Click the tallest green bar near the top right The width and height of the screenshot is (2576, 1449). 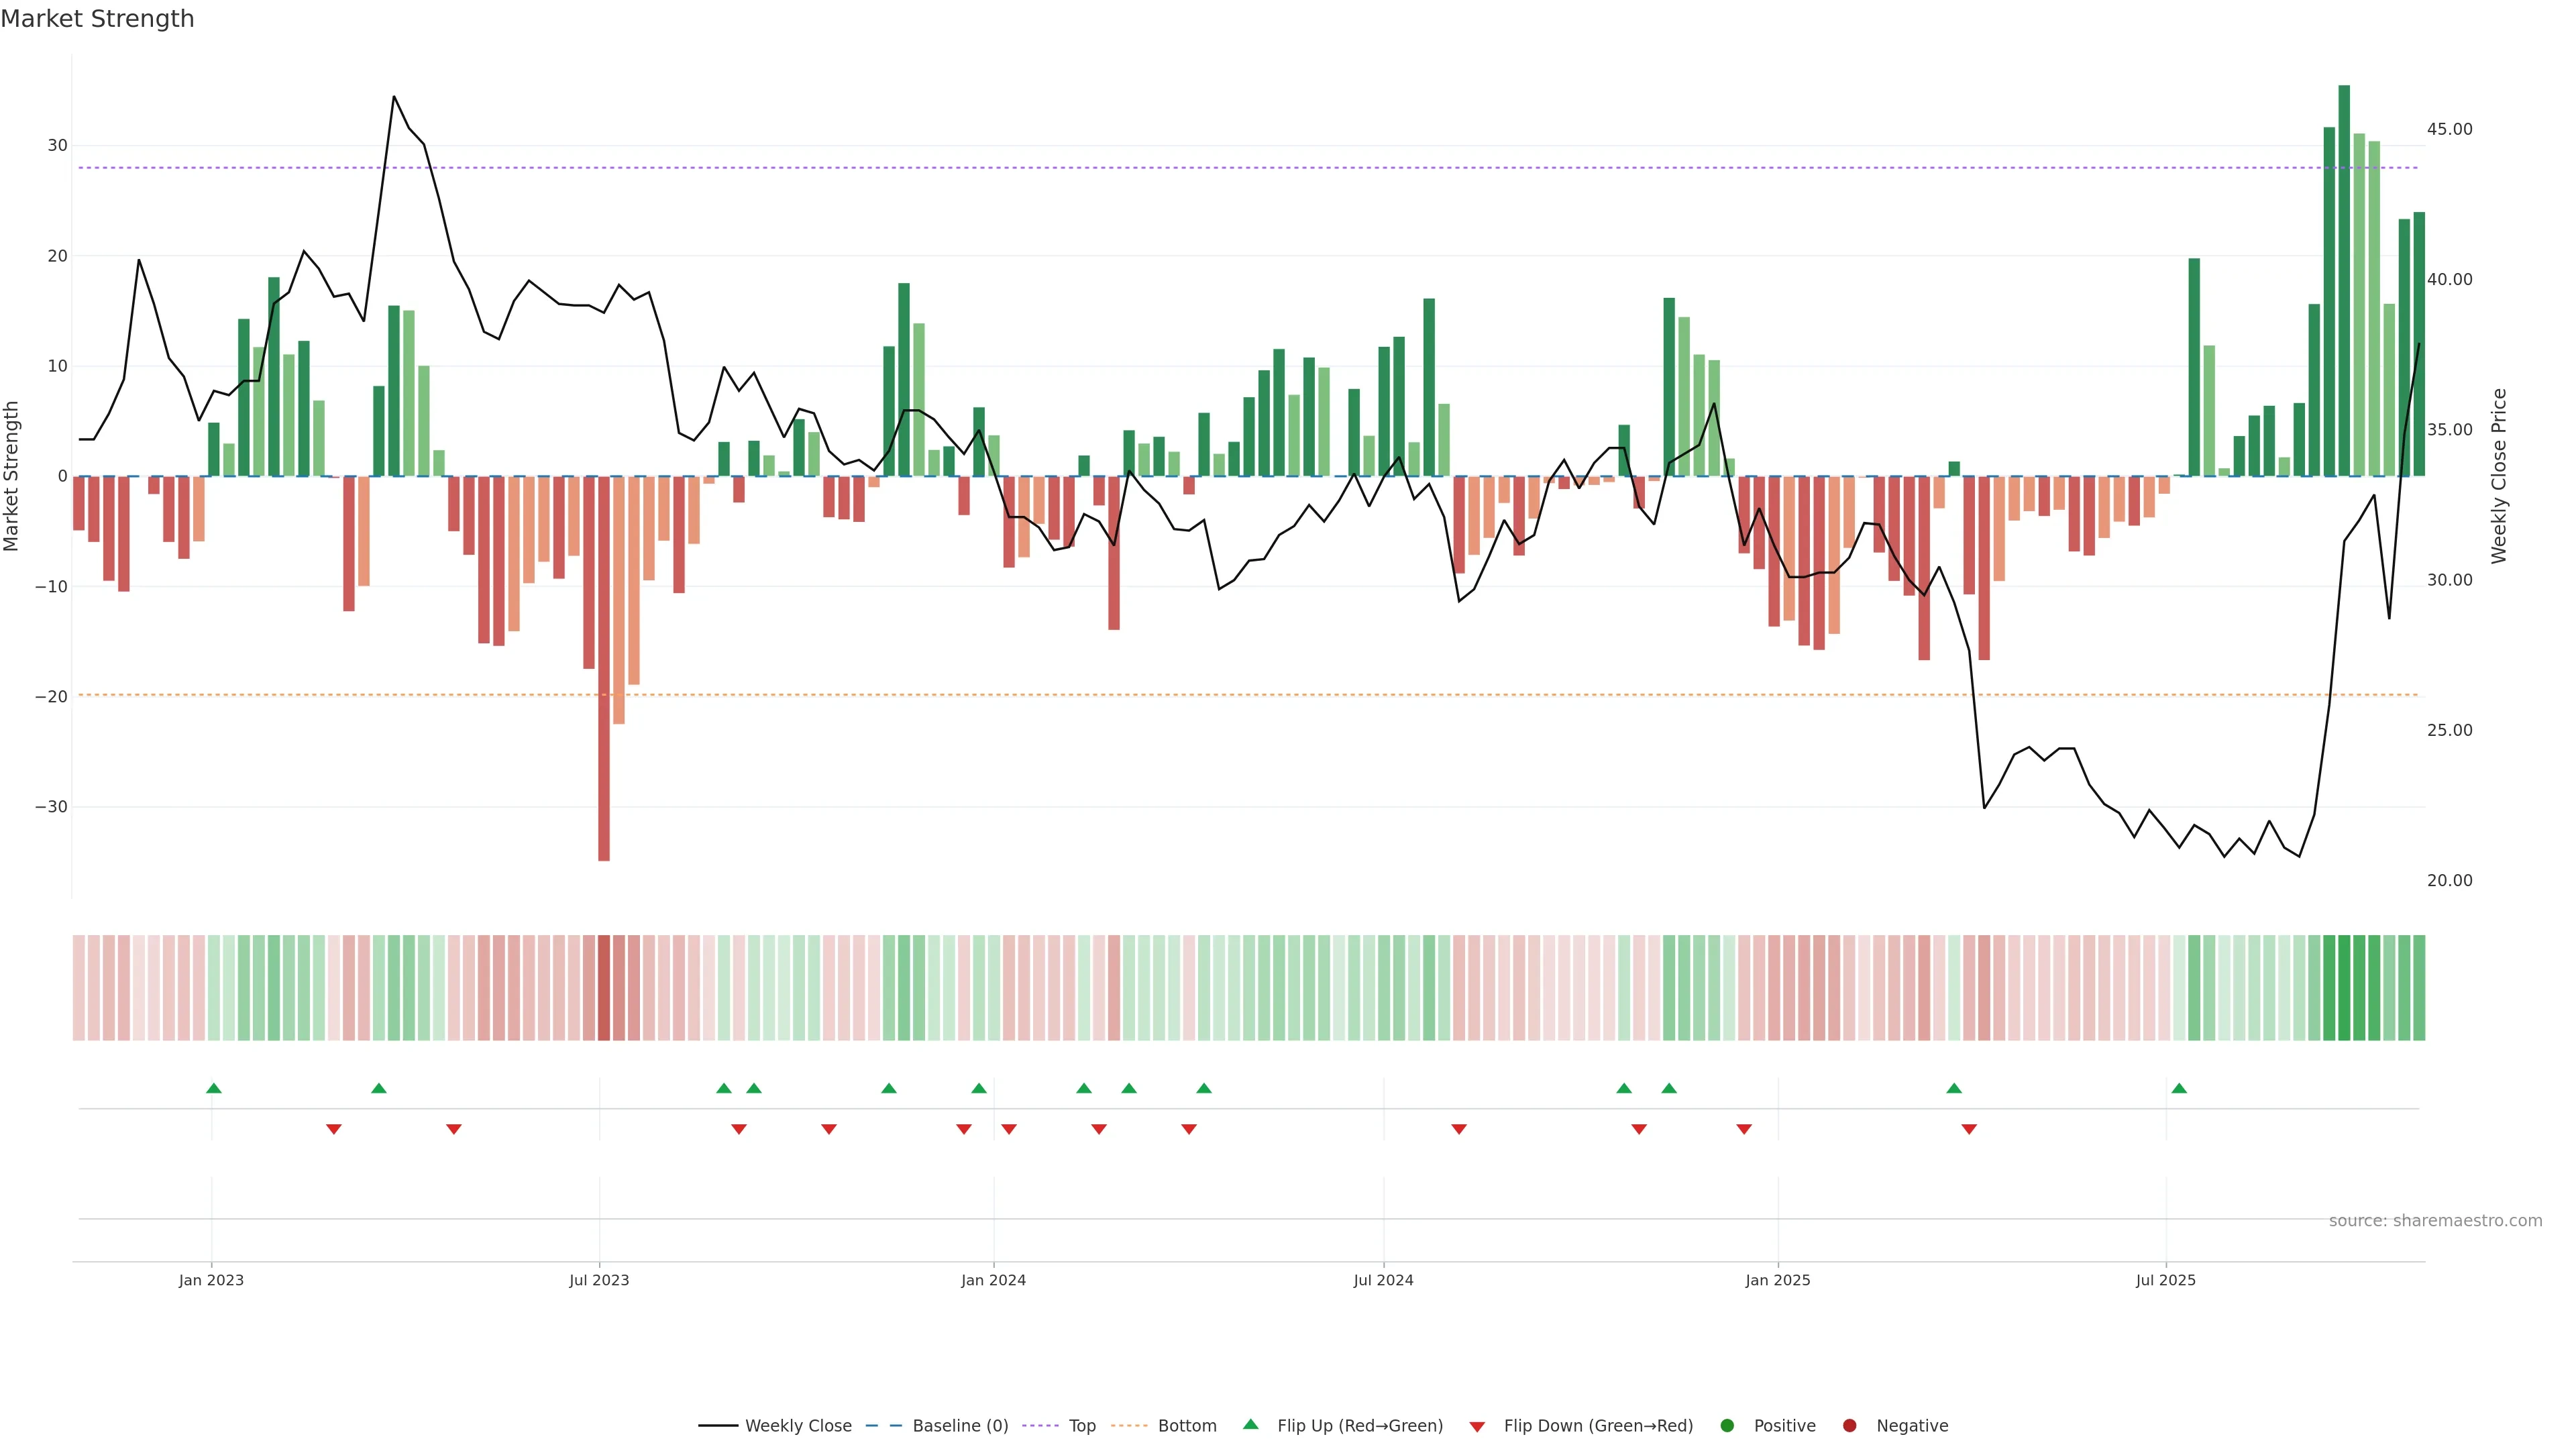[2344, 280]
